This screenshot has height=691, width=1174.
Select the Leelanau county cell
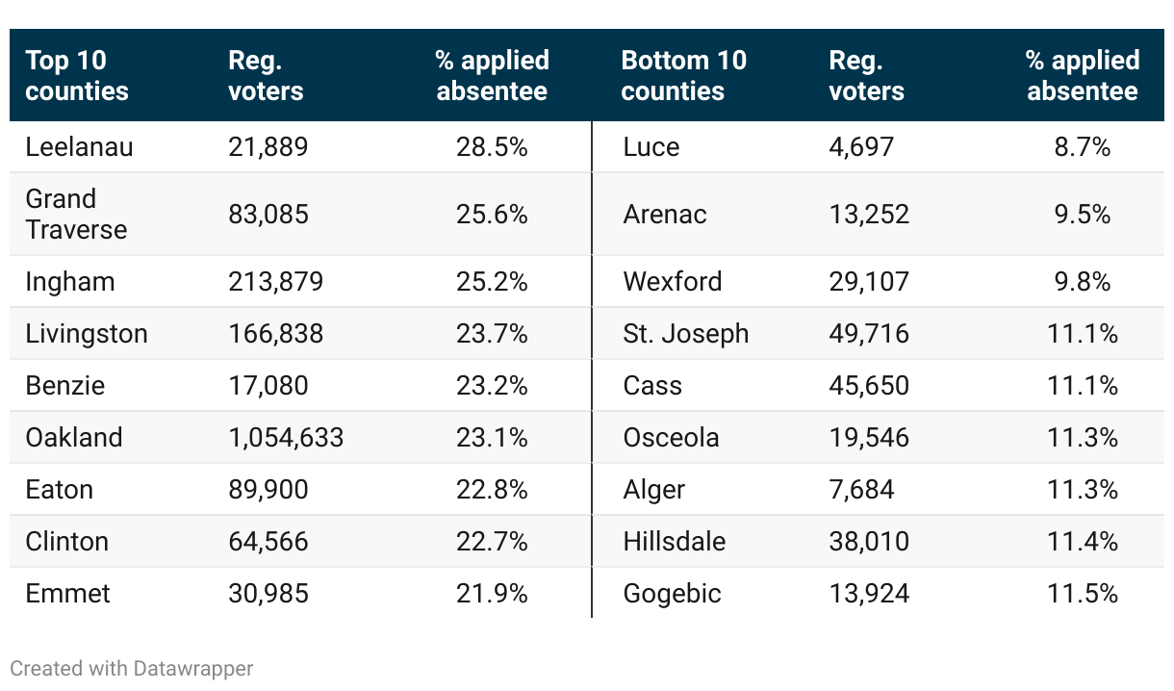[79, 147]
